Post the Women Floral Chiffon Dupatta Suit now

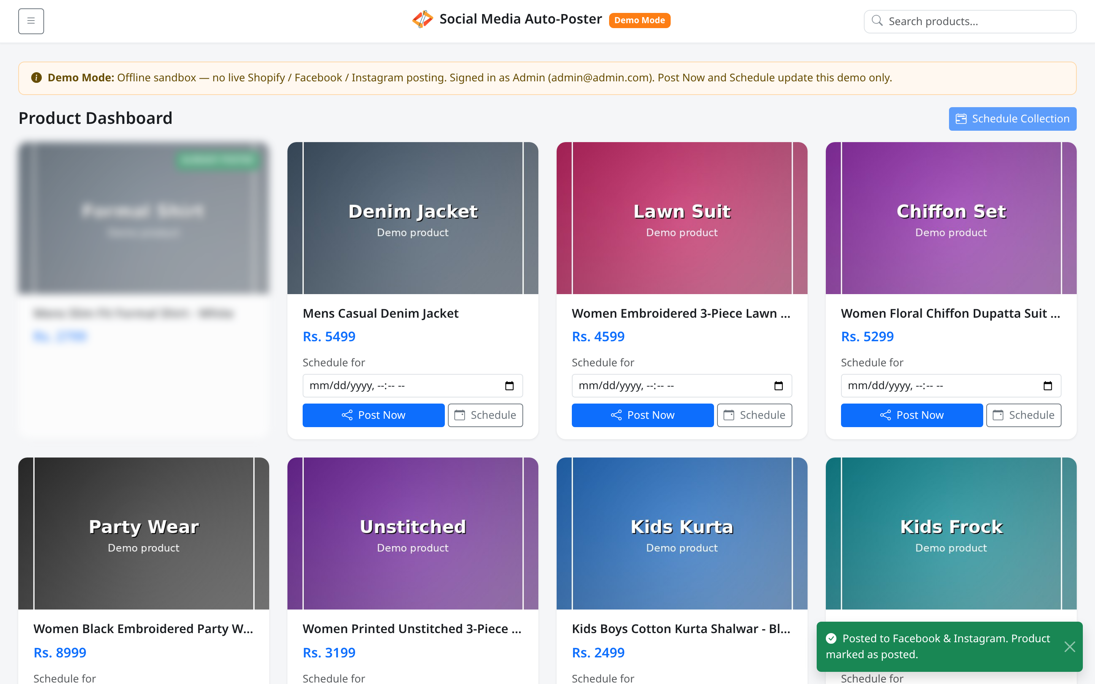pos(912,415)
